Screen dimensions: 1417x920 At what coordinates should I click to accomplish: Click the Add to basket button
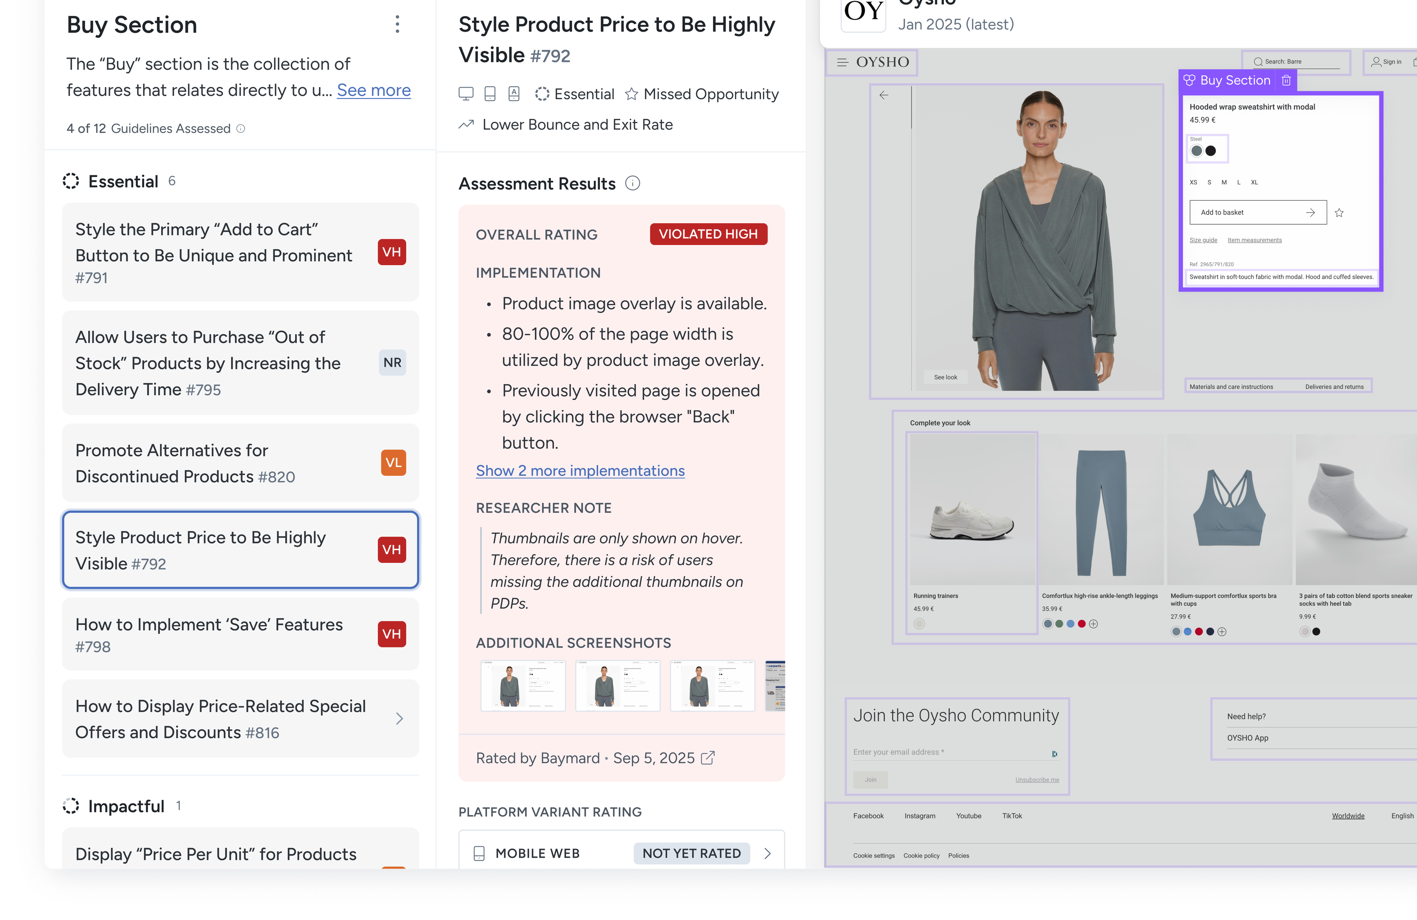point(1258,212)
